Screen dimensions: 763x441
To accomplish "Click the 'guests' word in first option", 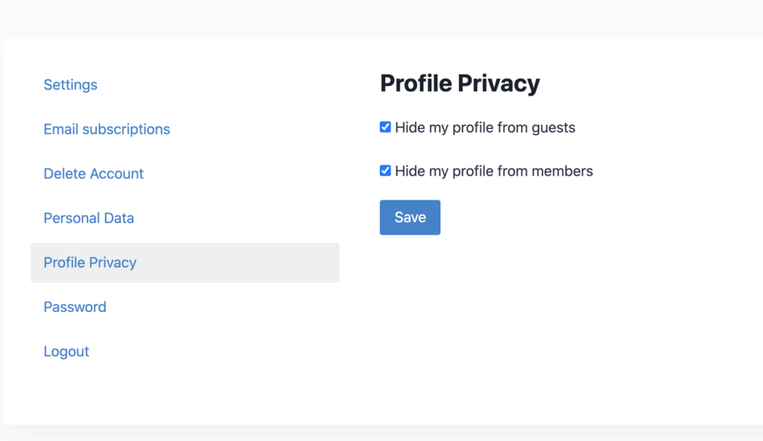I will click(x=554, y=128).
